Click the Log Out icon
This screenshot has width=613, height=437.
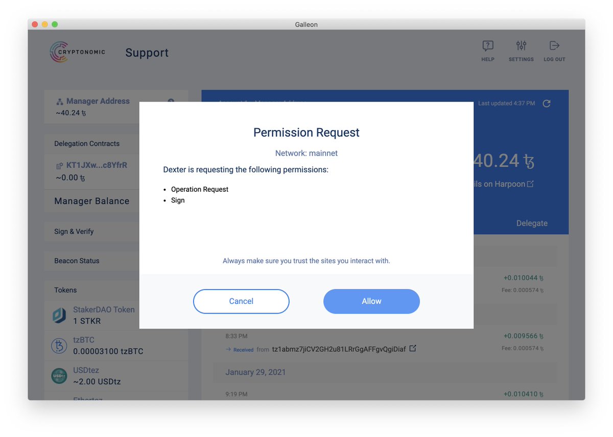pos(554,46)
